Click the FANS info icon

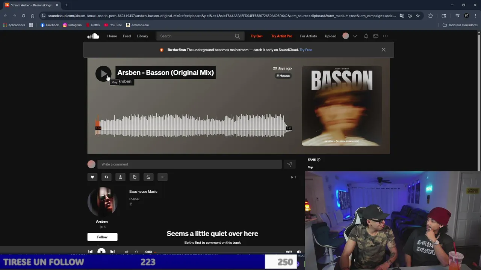coord(319,160)
